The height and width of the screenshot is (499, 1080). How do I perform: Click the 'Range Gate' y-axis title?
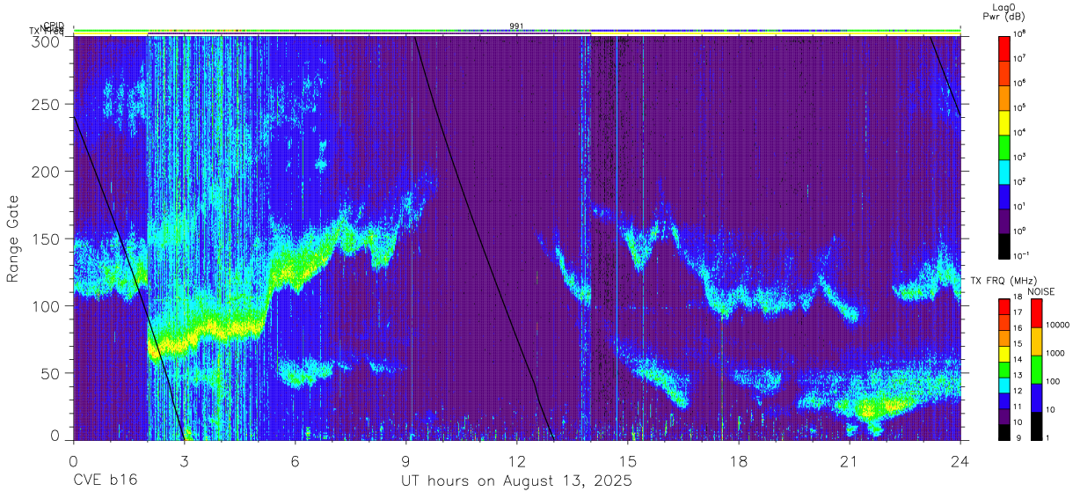pos(14,238)
